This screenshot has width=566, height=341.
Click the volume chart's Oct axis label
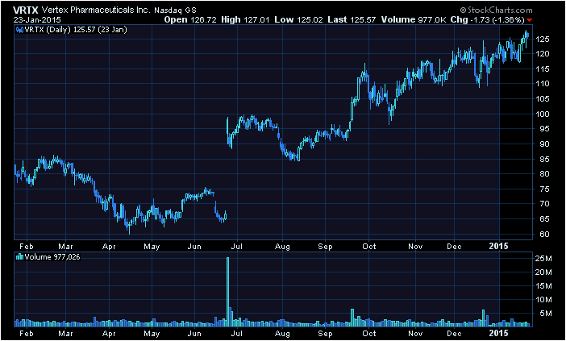pos(369,333)
